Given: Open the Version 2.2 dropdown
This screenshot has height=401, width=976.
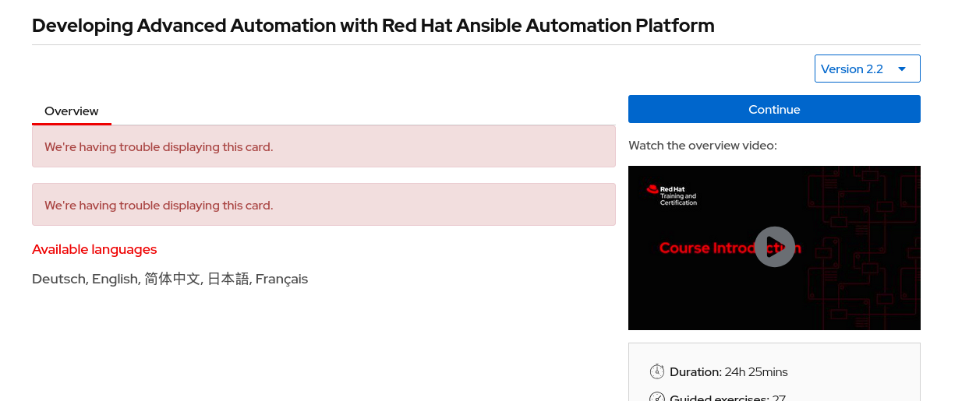Looking at the screenshot, I should pos(867,69).
